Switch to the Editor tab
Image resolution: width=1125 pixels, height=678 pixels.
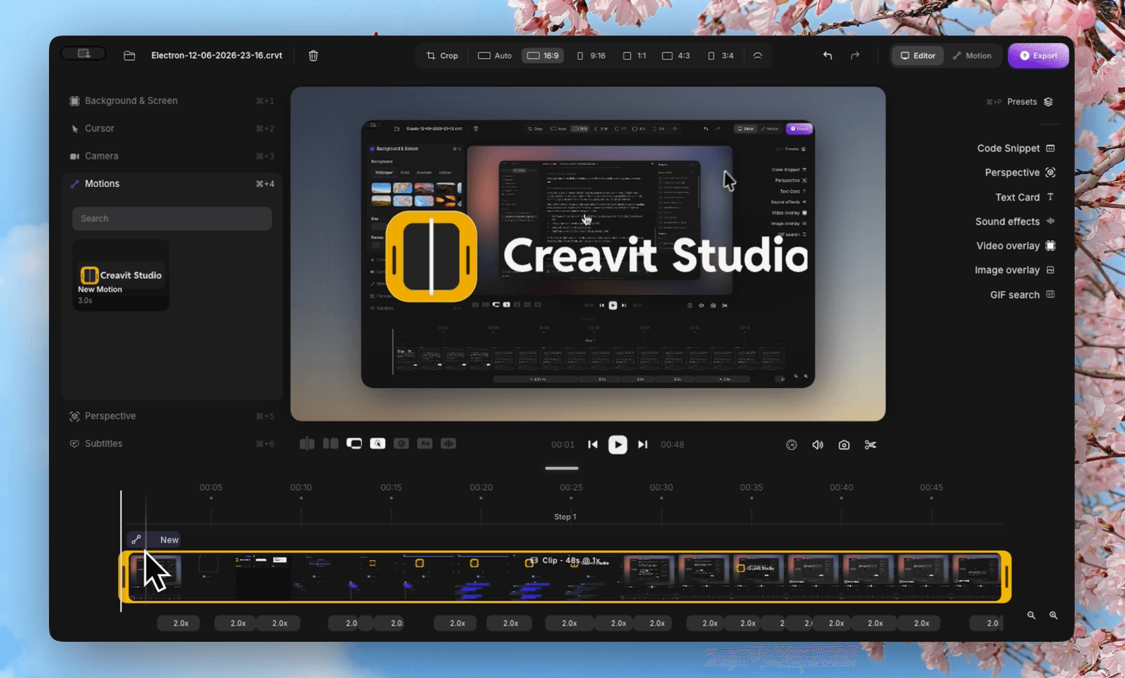[x=918, y=56]
